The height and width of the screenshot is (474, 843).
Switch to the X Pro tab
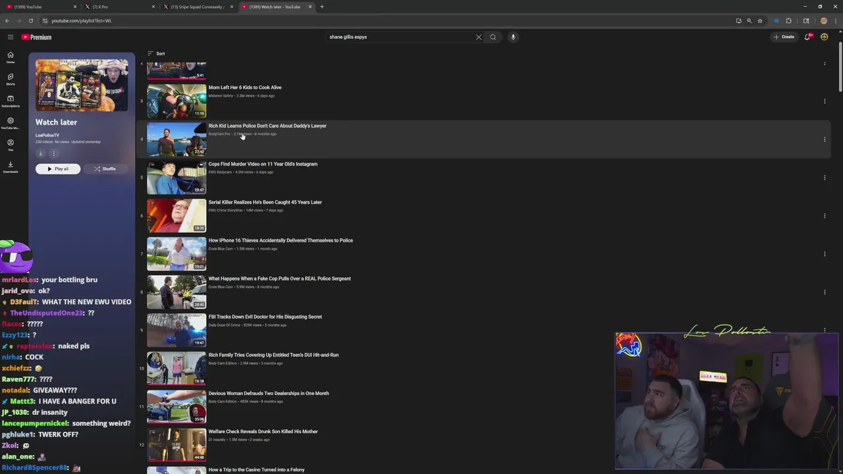tap(119, 7)
